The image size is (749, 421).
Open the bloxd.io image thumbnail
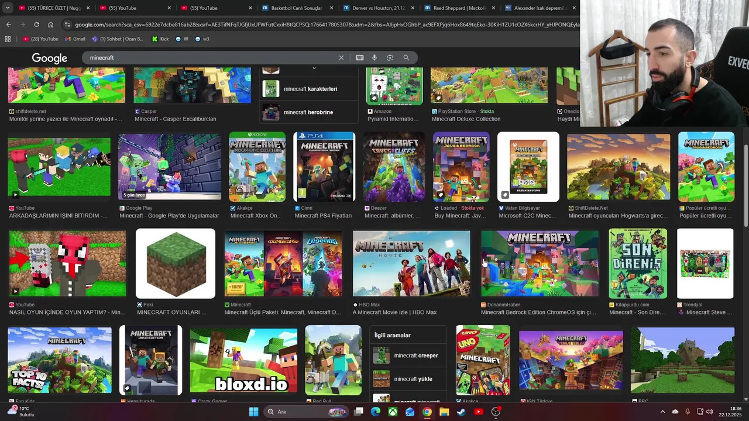coord(243,360)
